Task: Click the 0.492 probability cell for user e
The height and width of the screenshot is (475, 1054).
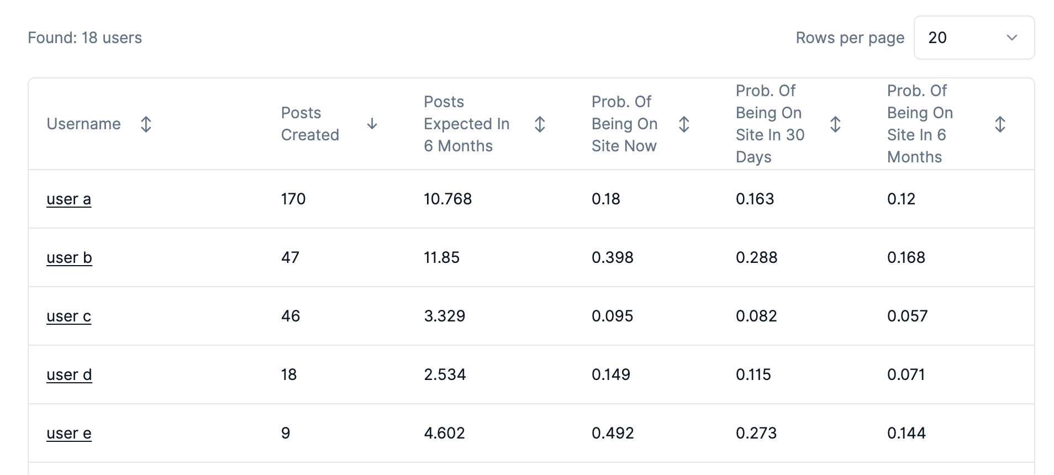Action: tap(613, 433)
